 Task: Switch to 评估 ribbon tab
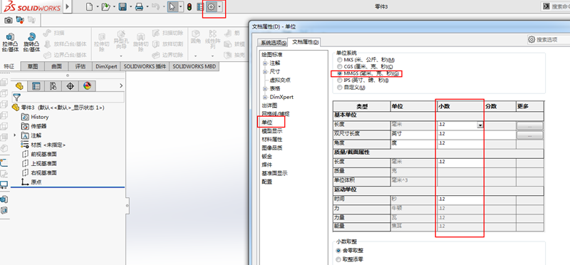pyautogui.click(x=81, y=66)
